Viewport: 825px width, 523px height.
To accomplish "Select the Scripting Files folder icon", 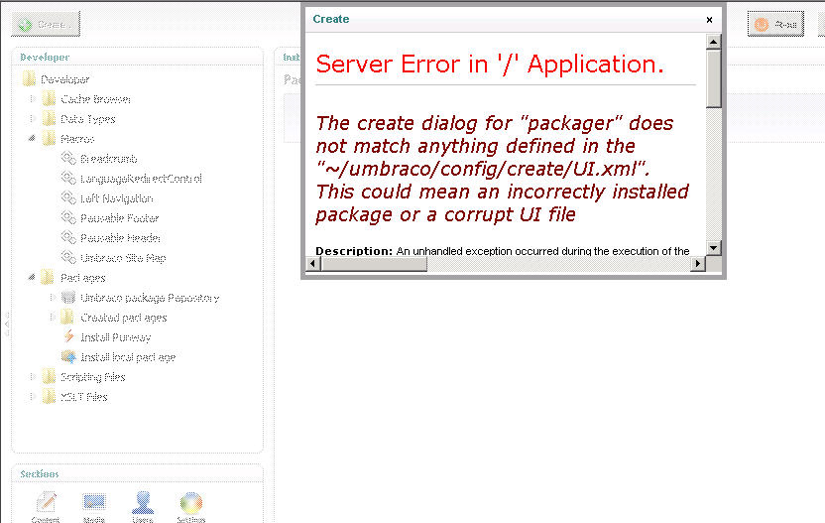I will (x=49, y=376).
